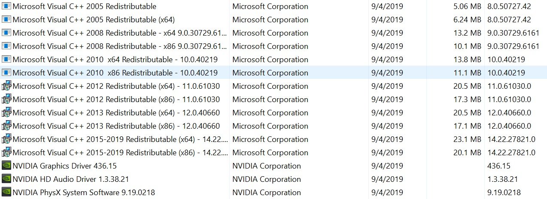Click the NVIDIA Graphics Driver 436.15 icon
The image size is (547, 199).
click(6, 166)
